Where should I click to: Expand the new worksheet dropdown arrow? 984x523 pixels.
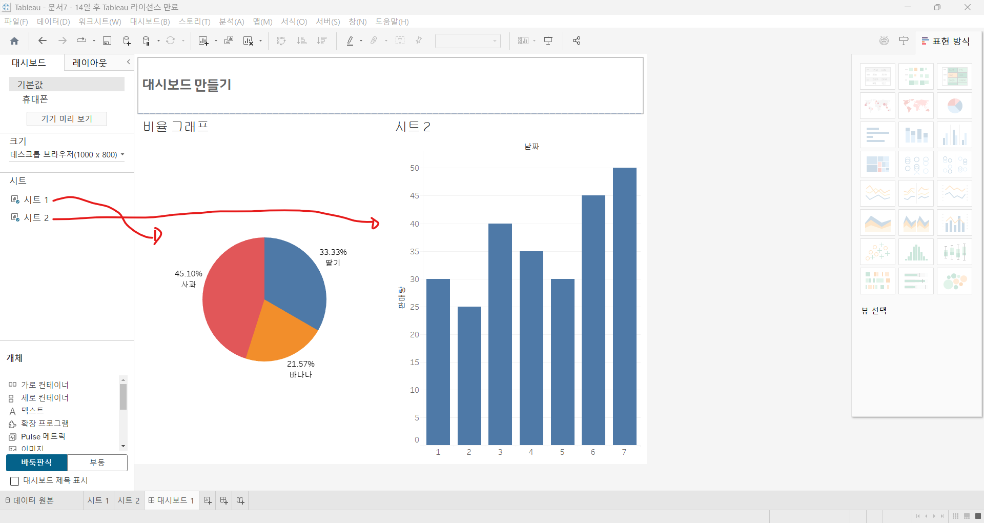point(216,41)
